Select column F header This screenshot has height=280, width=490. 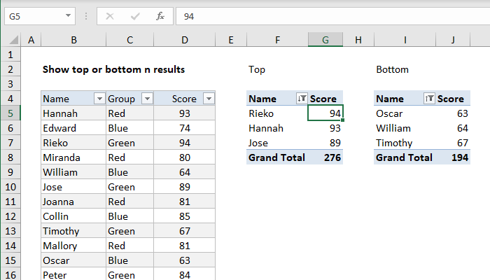(277, 40)
